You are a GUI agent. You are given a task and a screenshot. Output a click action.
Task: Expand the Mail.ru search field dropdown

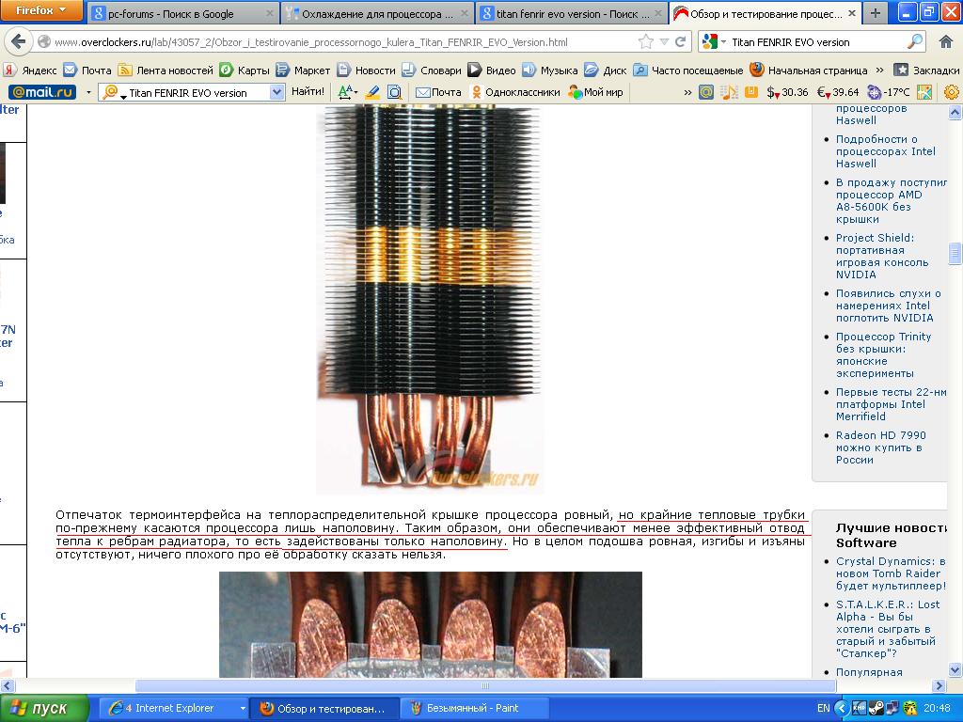[276, 92]
